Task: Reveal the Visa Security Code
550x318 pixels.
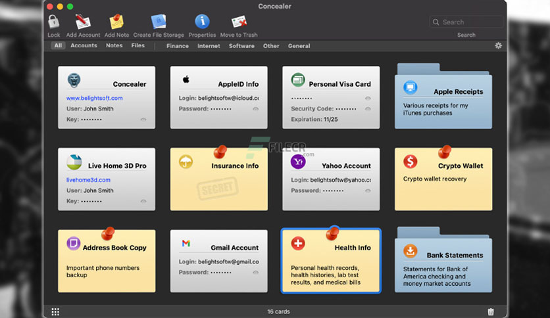Action: (x=368, y=109)
